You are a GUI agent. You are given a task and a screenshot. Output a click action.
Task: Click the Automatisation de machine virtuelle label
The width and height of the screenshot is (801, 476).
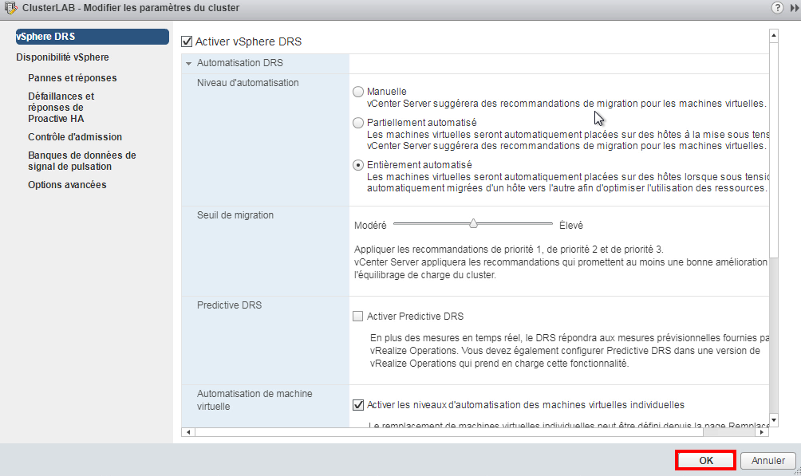(255, 400)
